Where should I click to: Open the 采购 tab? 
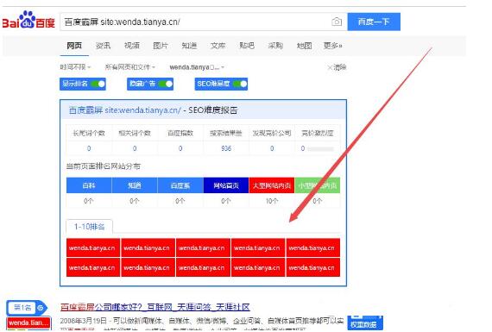point(275,46)
